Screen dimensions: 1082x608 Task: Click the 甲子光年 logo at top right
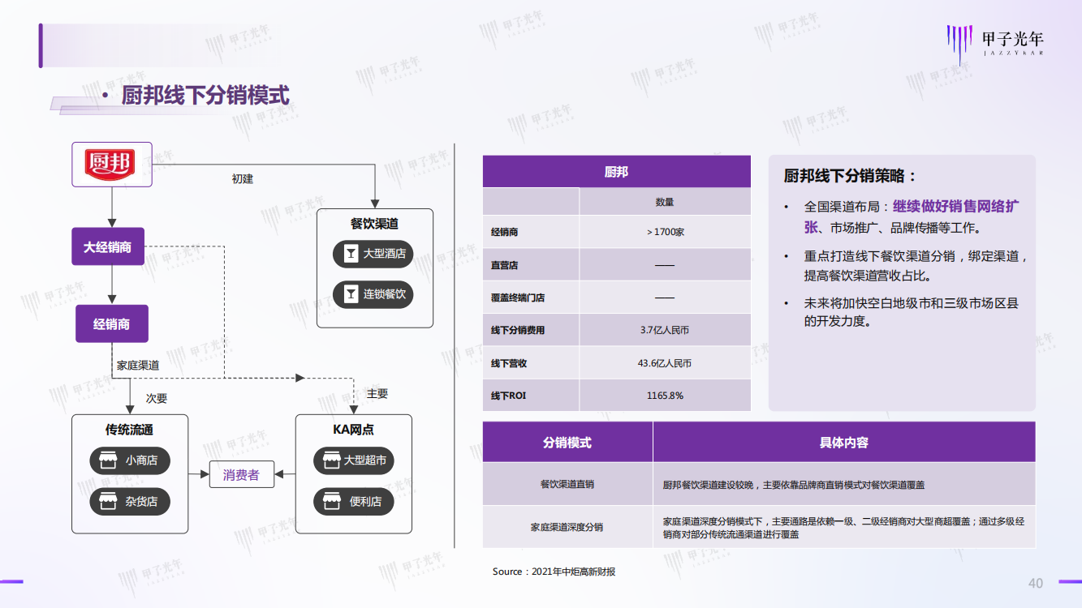pyautogui.click(x=995, y=42)
